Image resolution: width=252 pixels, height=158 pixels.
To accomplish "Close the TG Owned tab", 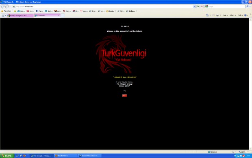I will [59, 15].
